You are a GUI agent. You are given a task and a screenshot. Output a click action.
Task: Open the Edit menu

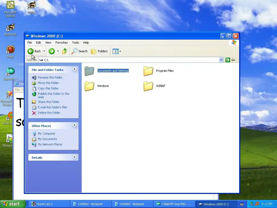(38, 43)
